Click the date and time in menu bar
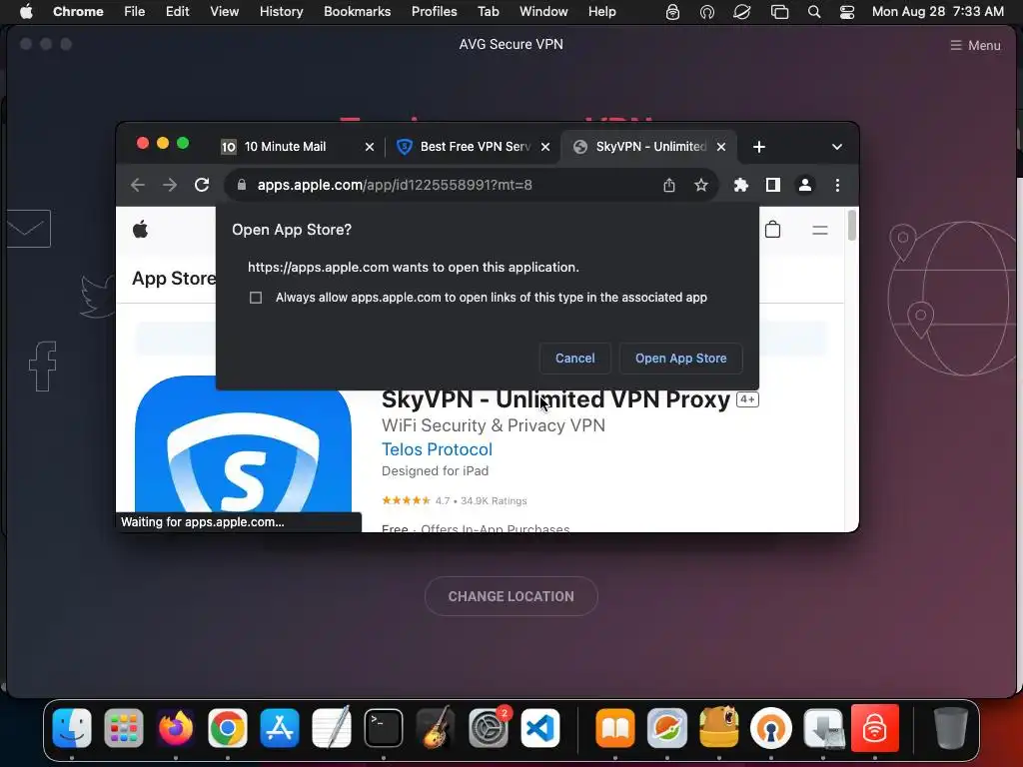The height and width of the screenshot is (767, 1023). [x=937, y=12]
